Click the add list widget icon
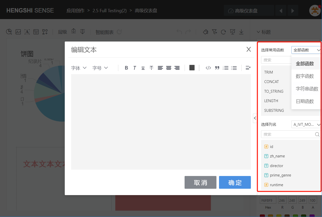The image size is (322, 217). point(36,32)
